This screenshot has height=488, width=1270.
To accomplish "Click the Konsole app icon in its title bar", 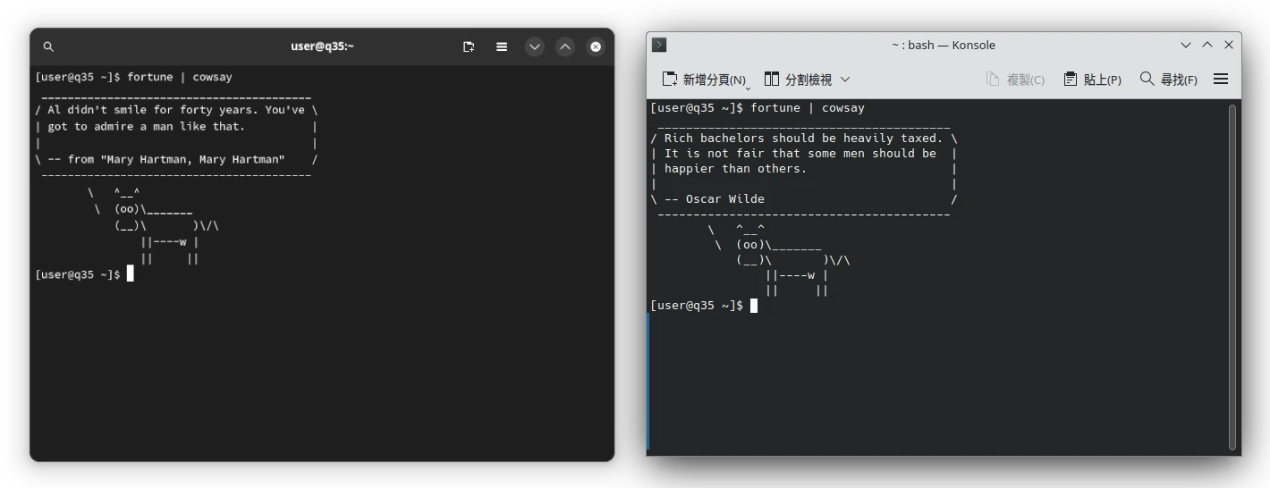I will (x=659, y=45).
